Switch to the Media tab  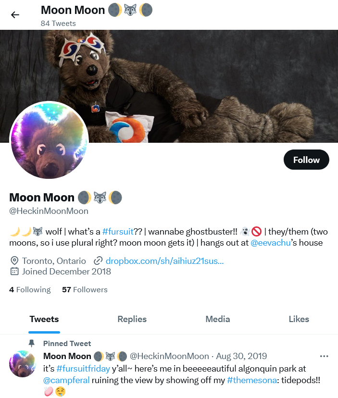[218, 319]
